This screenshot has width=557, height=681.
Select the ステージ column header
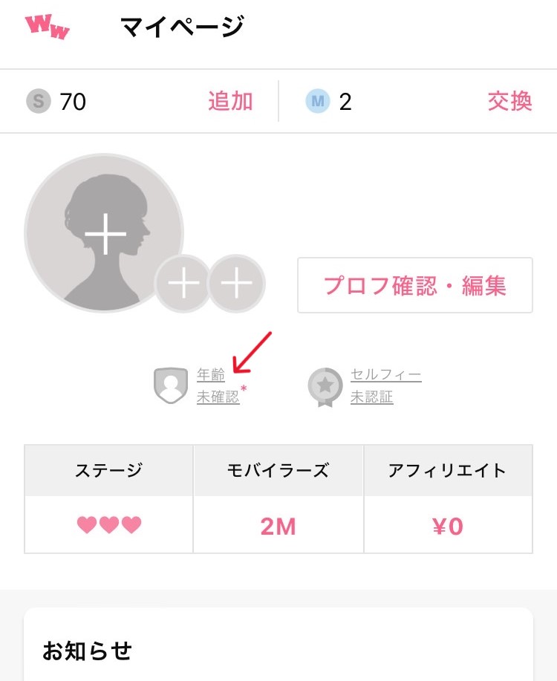(x=108, y=470)
